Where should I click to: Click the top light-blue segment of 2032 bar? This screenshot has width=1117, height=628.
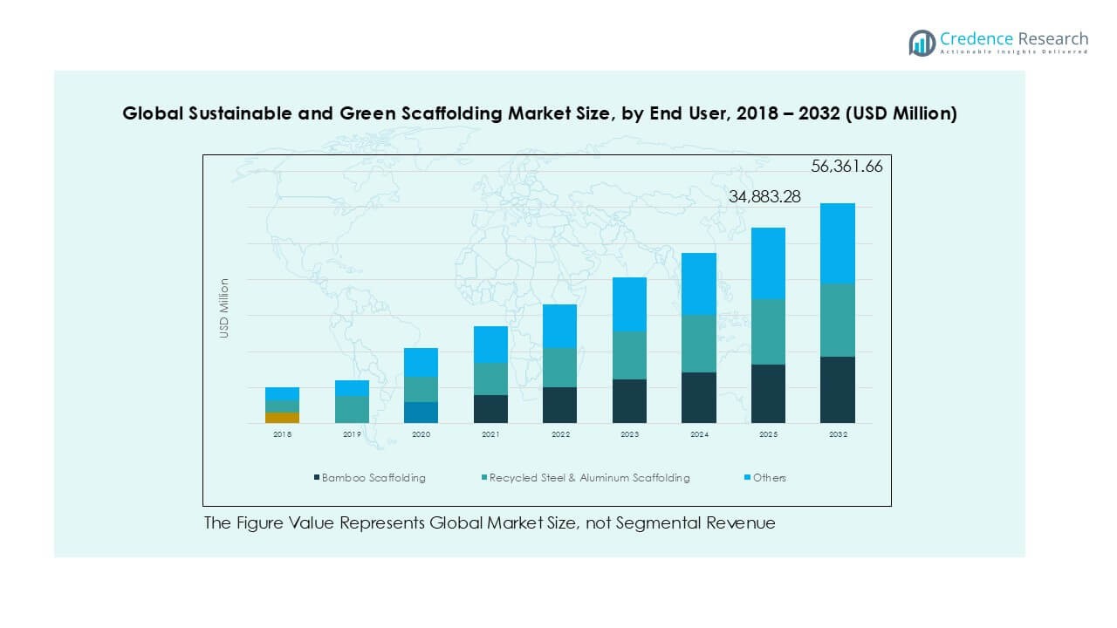click(837, 243)
